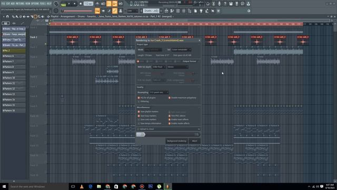This screenshot has width=337, height=190.
Task: Click the help question mark icon
Action: [225, 4]
